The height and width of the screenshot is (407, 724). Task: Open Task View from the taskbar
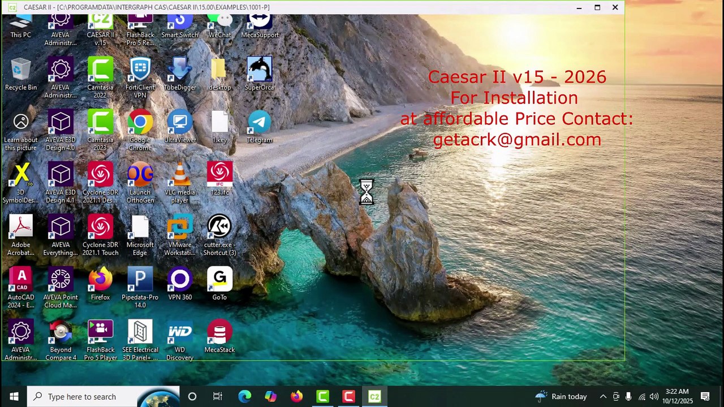[218, 396]
